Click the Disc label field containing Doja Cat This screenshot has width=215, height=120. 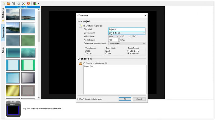pos(127,29)
